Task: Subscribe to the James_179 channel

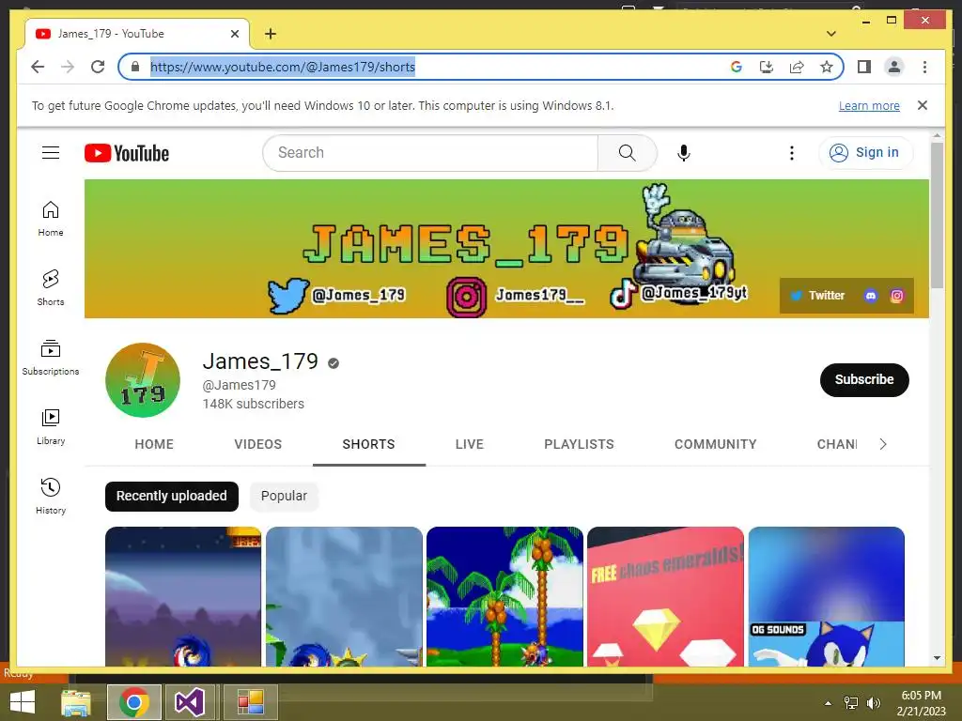Action: click(864, 379)
